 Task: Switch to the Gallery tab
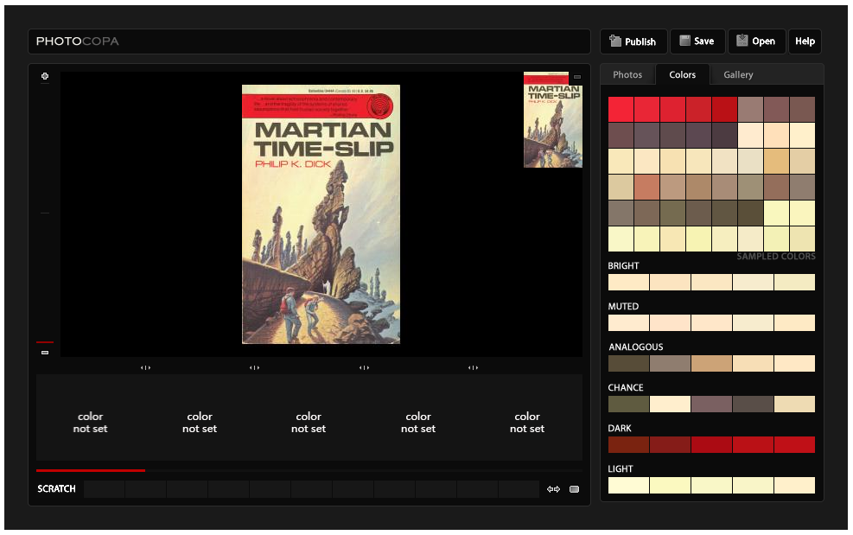pos(738,74)
